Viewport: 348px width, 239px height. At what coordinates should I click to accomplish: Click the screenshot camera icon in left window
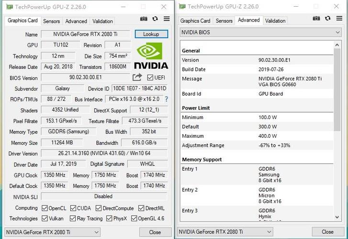coord(144,19)
